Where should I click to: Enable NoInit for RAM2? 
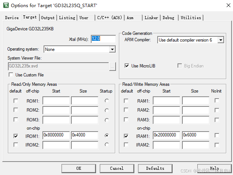click(x=217, y=110)
